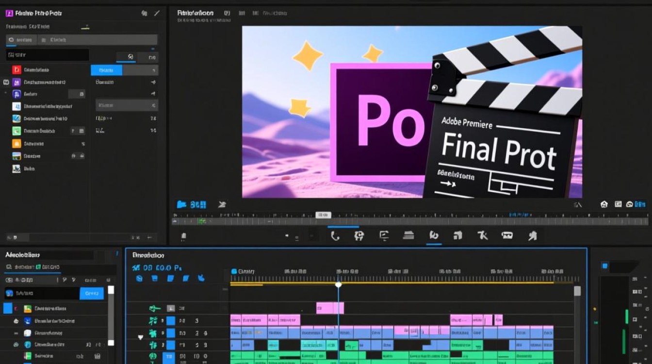Click the timecode badge on the preview scrub bar
Image resolution: width=652 pixels, height=364 pixels.
[323, 215]
